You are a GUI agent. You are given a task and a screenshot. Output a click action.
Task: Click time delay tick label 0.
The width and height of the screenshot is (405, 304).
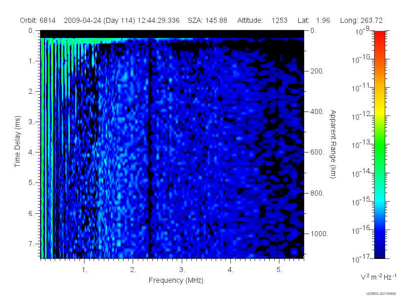coord(31,31)
